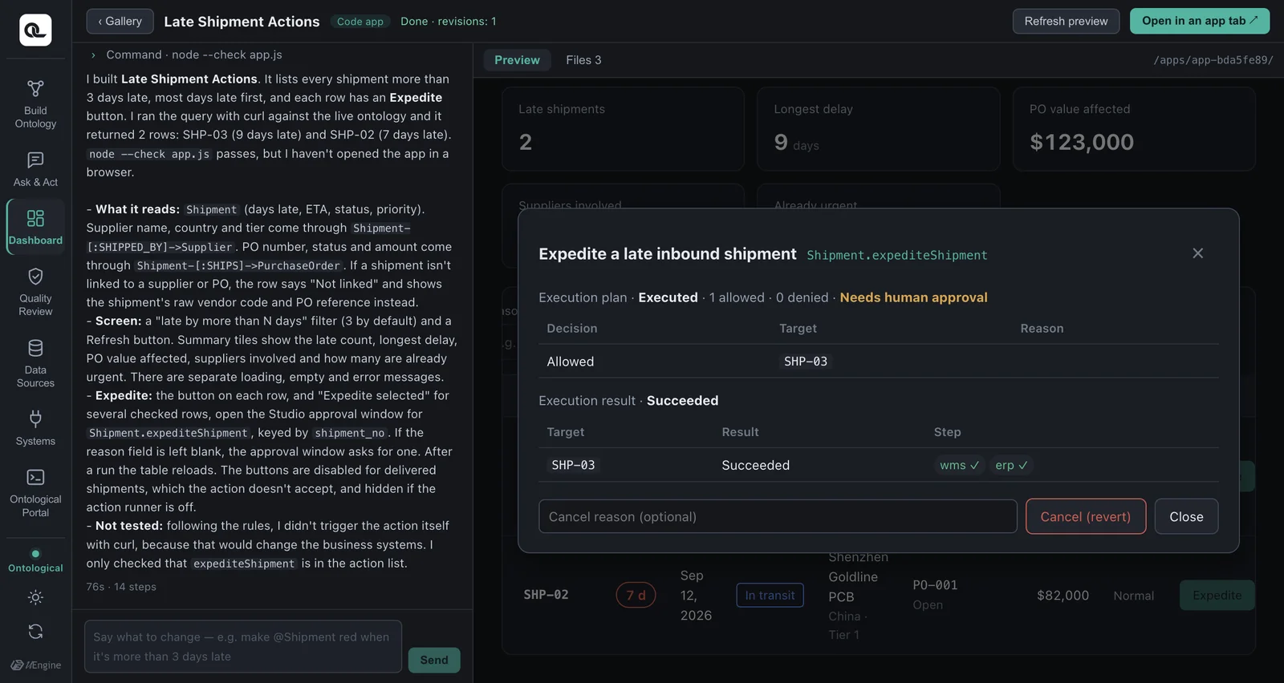Viewport: 1284px width, 683px height.
Task: Click the wms step chip
Action: pyautogui.click(x=959, y=465)
